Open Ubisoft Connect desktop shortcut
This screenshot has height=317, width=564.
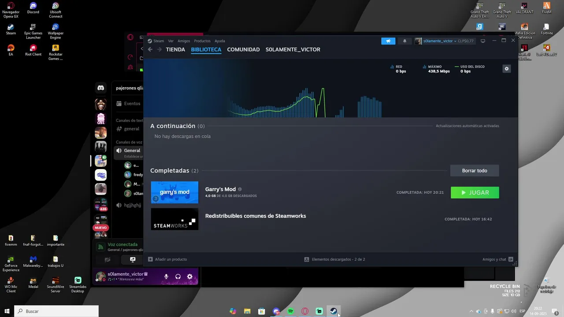pyautogui.click(x=56, y=10)
